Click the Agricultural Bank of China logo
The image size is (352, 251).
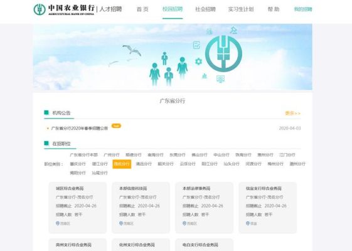pos(64,9)
